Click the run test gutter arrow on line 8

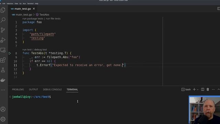10,53
